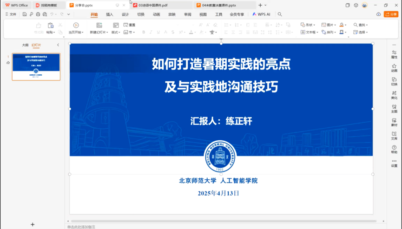Toggle Italic formatting in the ribbon
The width and height of the screenshot is (402, 229).
(x=151, y=33)
